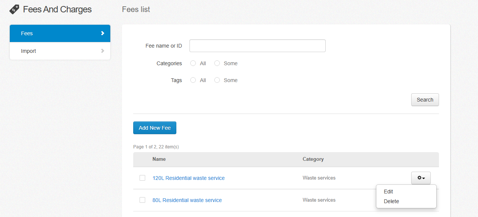The image size is (478, 217).
Task: Click the Category column header
Action: coord(313,159)
